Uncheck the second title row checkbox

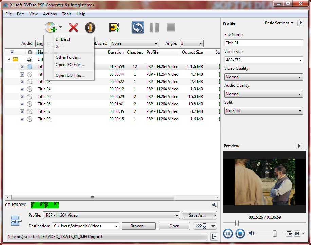coord(22,75)
